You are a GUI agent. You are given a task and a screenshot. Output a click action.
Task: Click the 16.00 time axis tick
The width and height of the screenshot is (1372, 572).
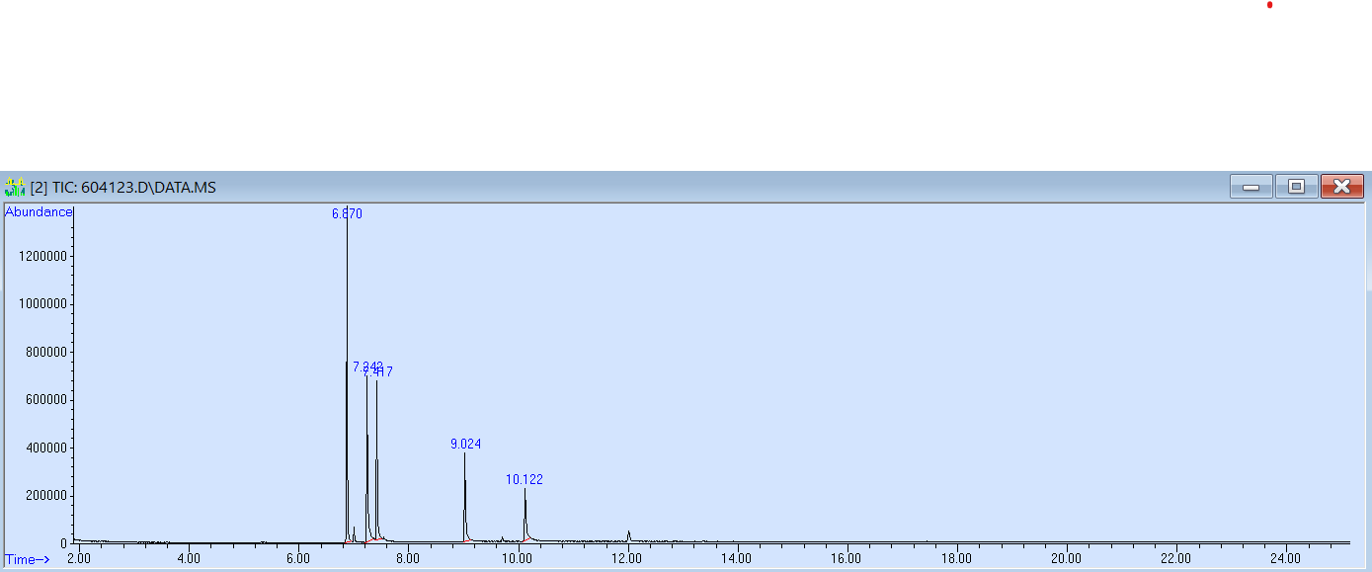pyautogui.click(x=847, y=559)
